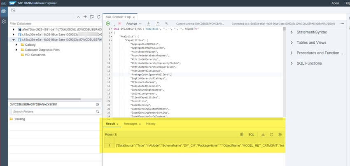Upload SQL file using toolbar upload icon
350x166 pixels.
pos(158,23)
